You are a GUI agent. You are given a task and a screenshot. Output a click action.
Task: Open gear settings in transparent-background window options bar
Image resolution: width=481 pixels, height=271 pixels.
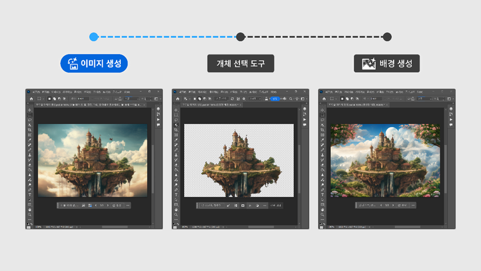(244, 99)
